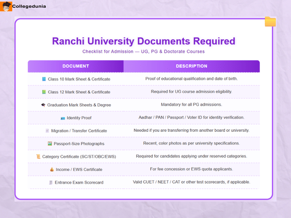The width and height of the screenshot is (291, 218).
Task: Click 'Required for UG course admission eligibility'
Action: (192, 92)
